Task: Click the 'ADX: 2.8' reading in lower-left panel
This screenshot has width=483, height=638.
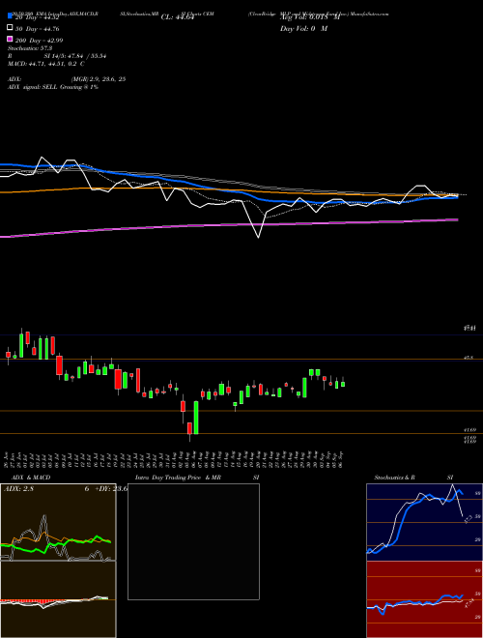Action: point(18,489)
